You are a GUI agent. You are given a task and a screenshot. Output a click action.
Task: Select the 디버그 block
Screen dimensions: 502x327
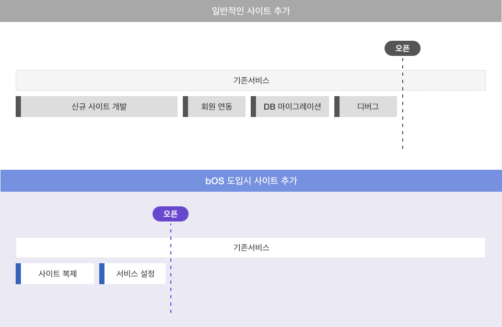click(366, 107)
